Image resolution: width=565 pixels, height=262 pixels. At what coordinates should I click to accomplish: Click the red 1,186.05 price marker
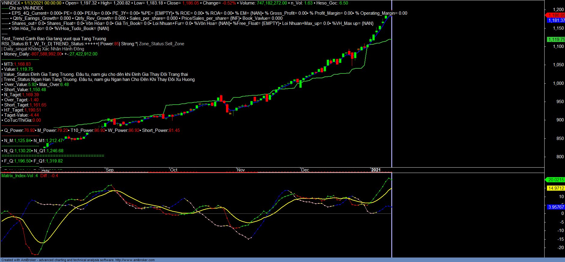[556, 15]
